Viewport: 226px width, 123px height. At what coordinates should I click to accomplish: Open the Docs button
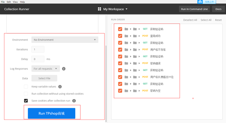(218, 9)
